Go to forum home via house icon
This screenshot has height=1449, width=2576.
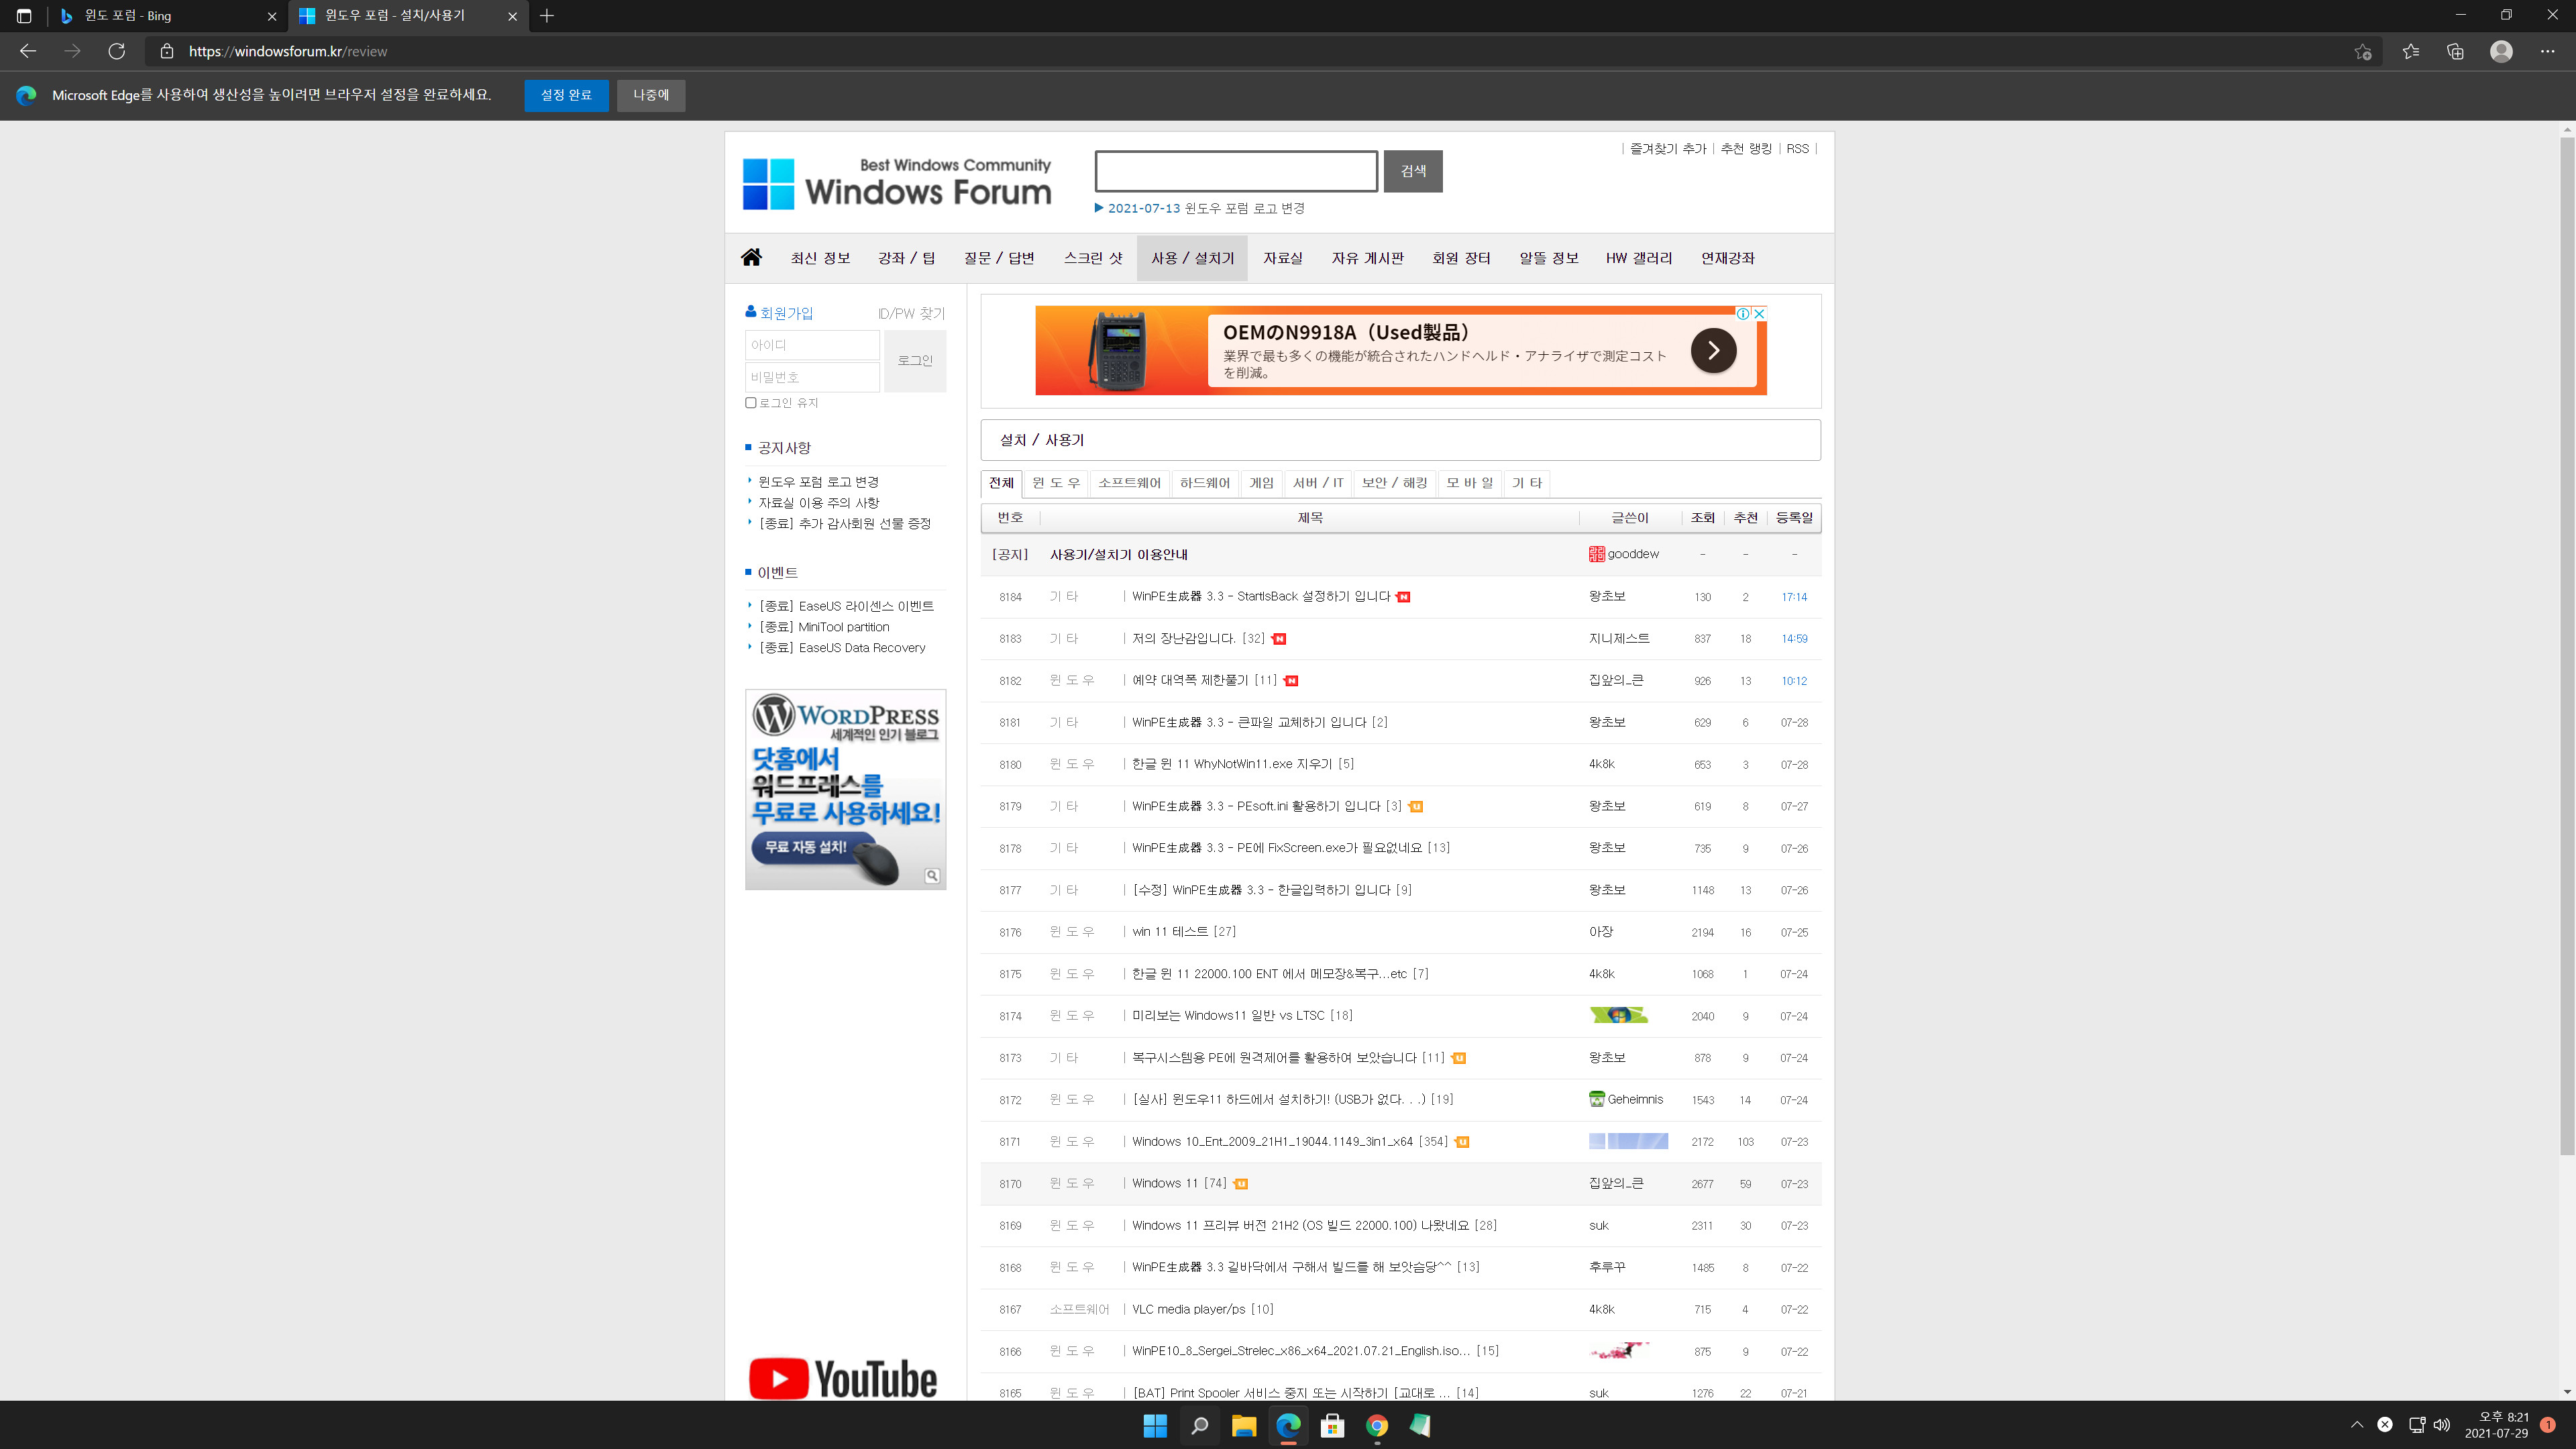point(751,257)
